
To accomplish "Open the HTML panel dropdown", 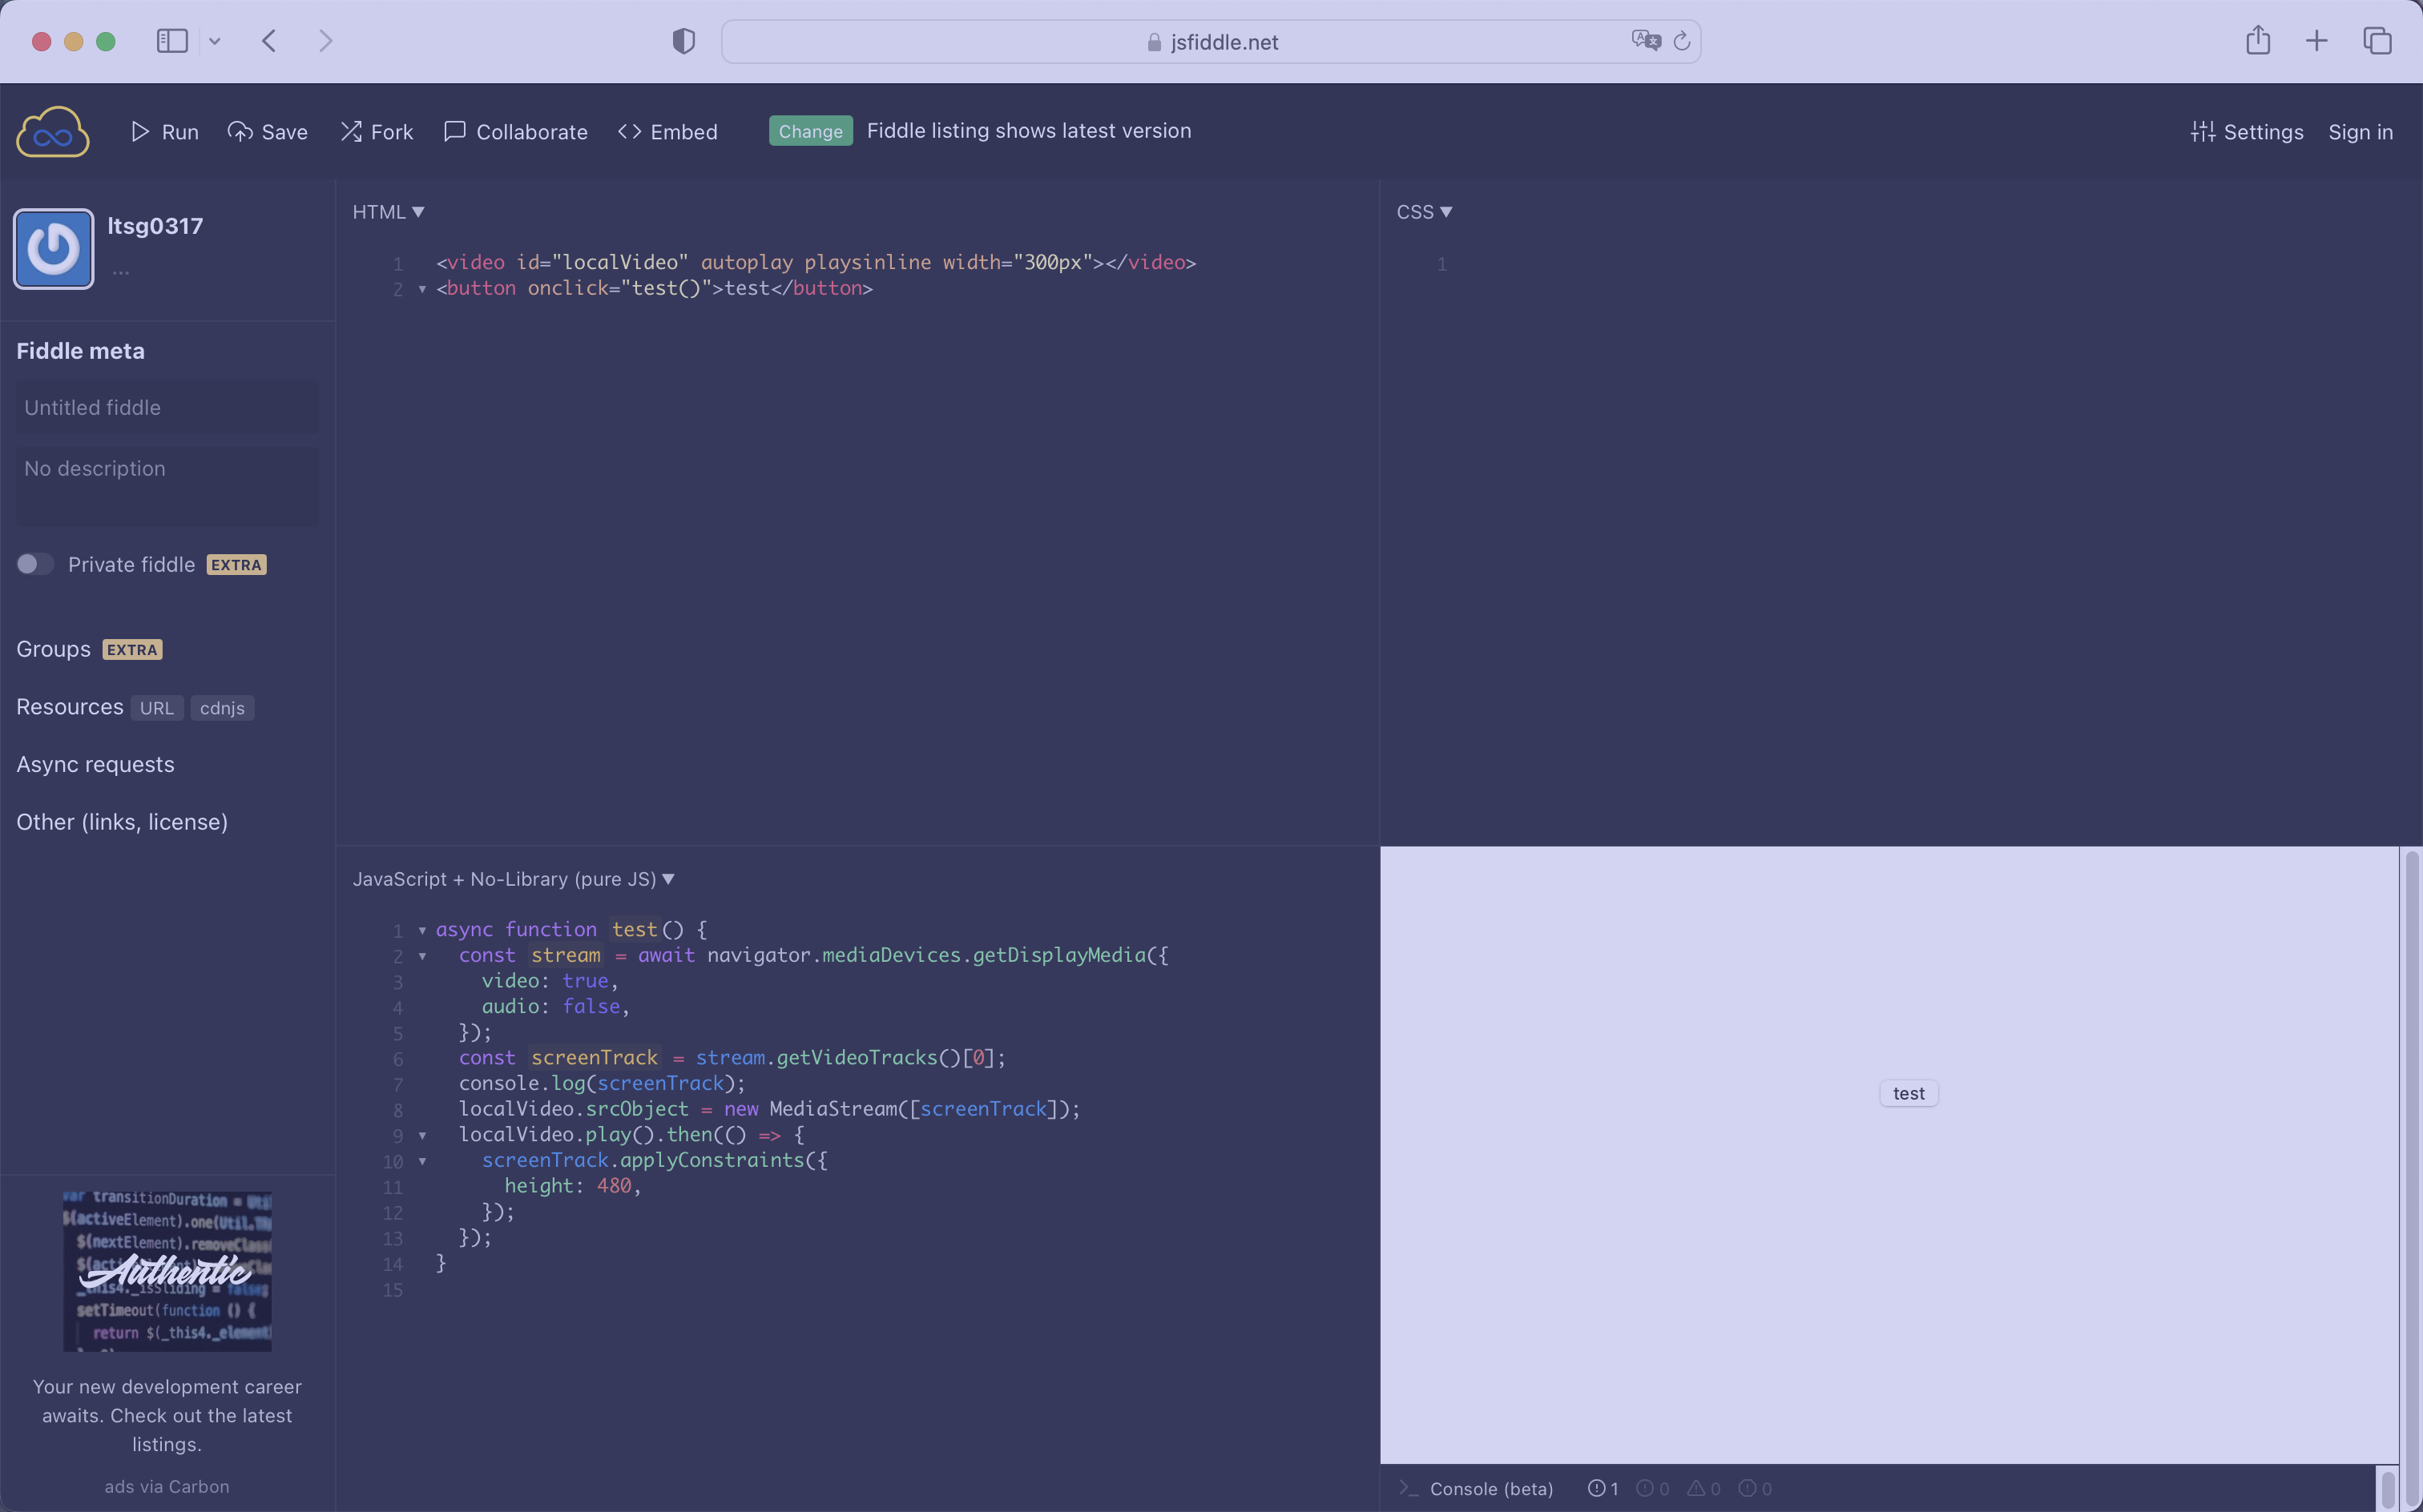I will (388, 212).
